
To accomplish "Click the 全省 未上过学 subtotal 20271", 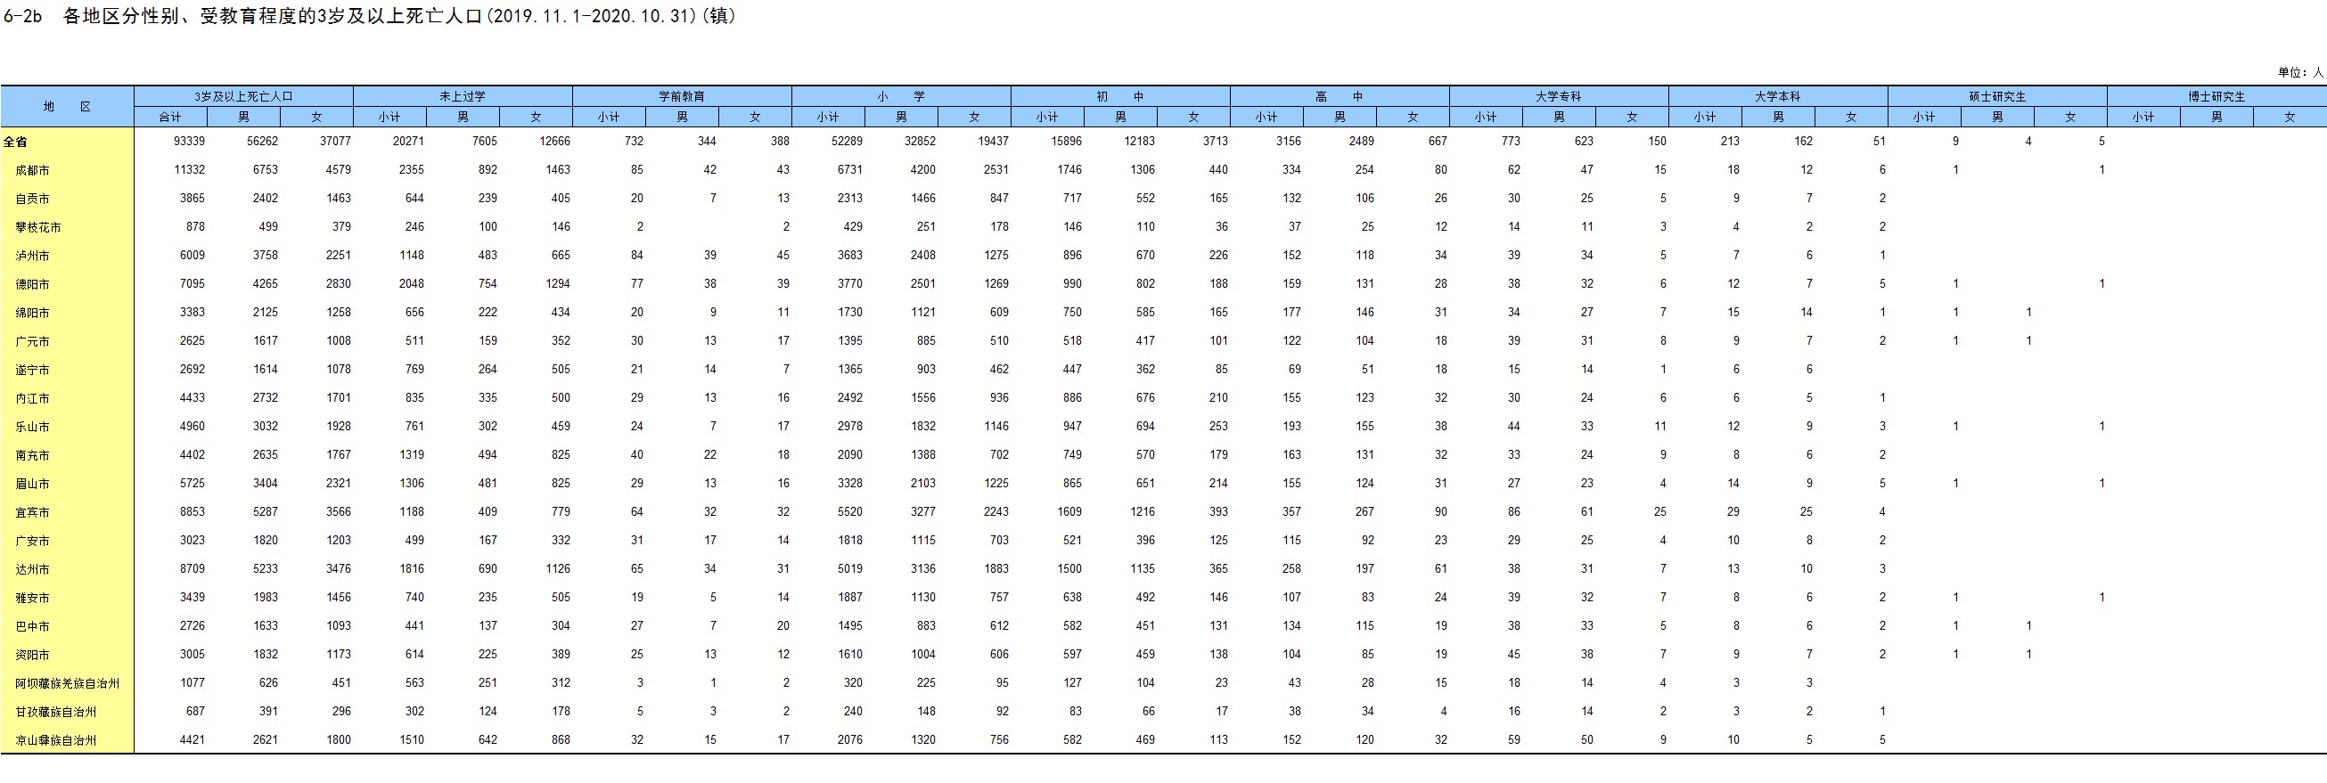I will 409,141.
